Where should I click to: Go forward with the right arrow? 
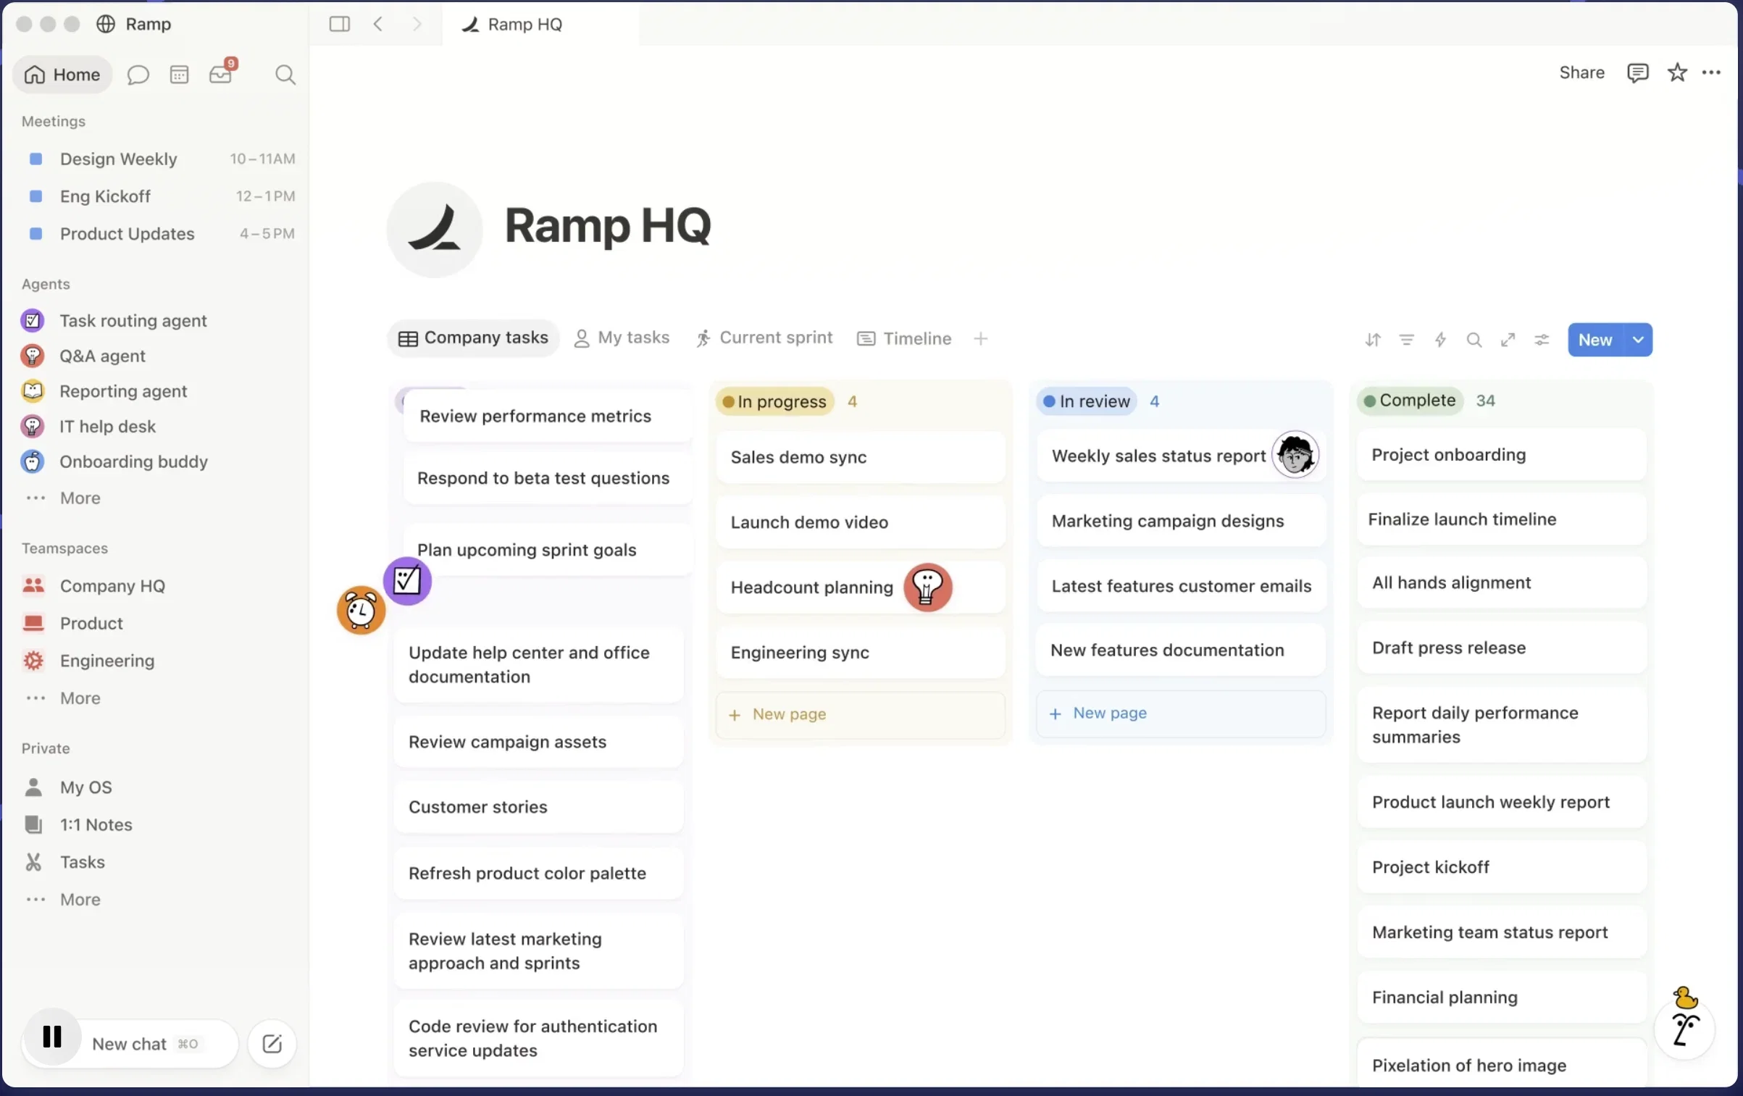(417, 24)
